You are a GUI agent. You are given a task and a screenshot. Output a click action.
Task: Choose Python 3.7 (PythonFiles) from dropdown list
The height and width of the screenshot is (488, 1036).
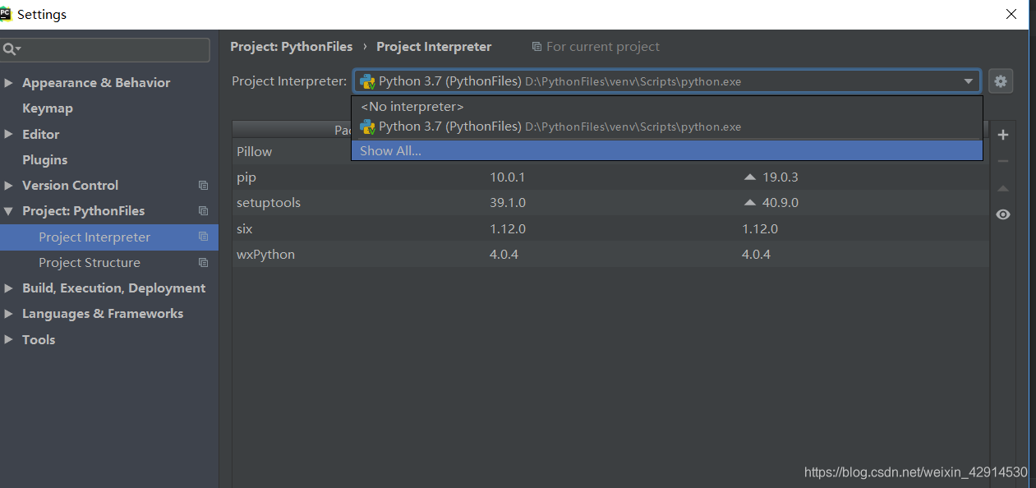pyautogui.click(x=667, y=127)
